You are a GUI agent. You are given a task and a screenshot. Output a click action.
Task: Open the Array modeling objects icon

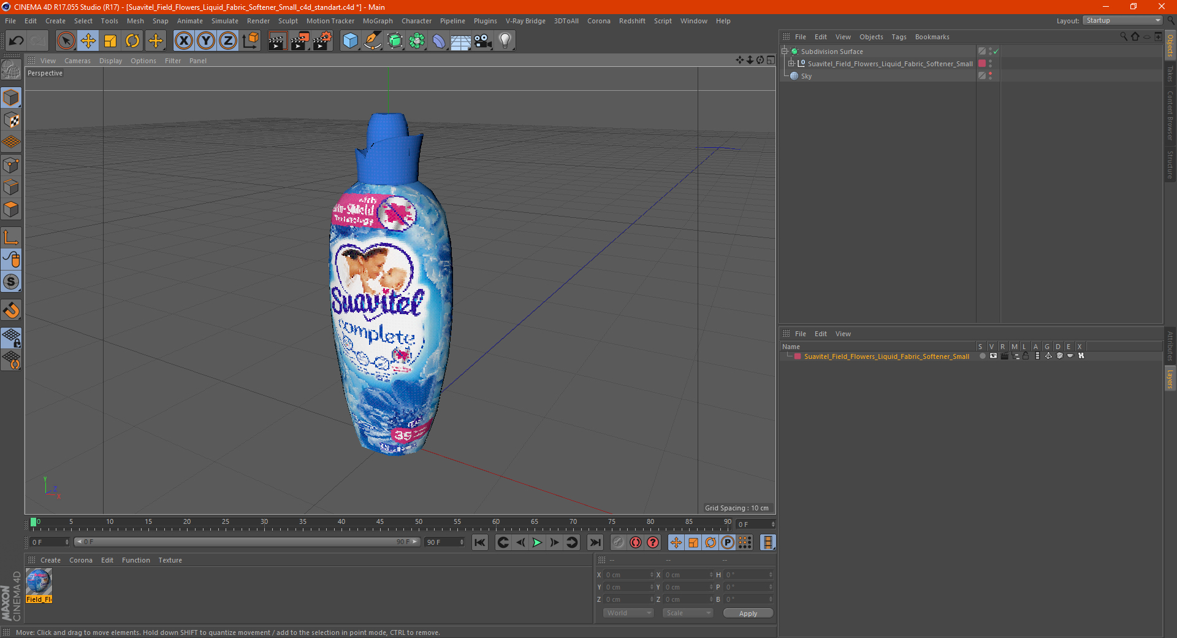[x=417, y=41]
